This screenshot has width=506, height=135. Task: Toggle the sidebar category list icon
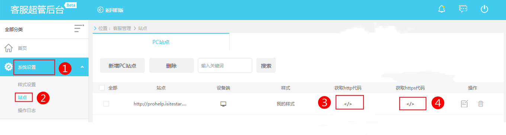(79, 28)
